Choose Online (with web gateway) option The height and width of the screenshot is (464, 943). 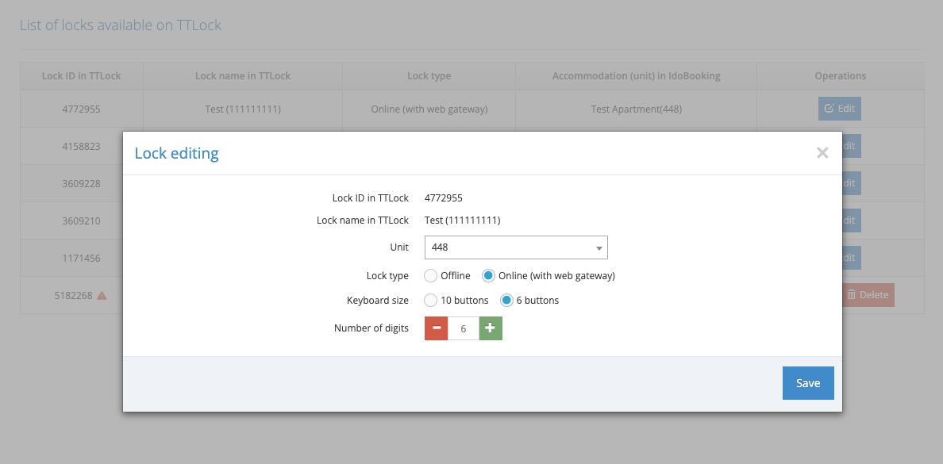[x=489, y=276]
